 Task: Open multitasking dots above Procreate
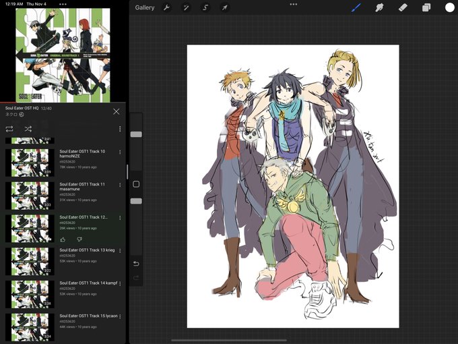pyautogui.click(x=293, y=4)
